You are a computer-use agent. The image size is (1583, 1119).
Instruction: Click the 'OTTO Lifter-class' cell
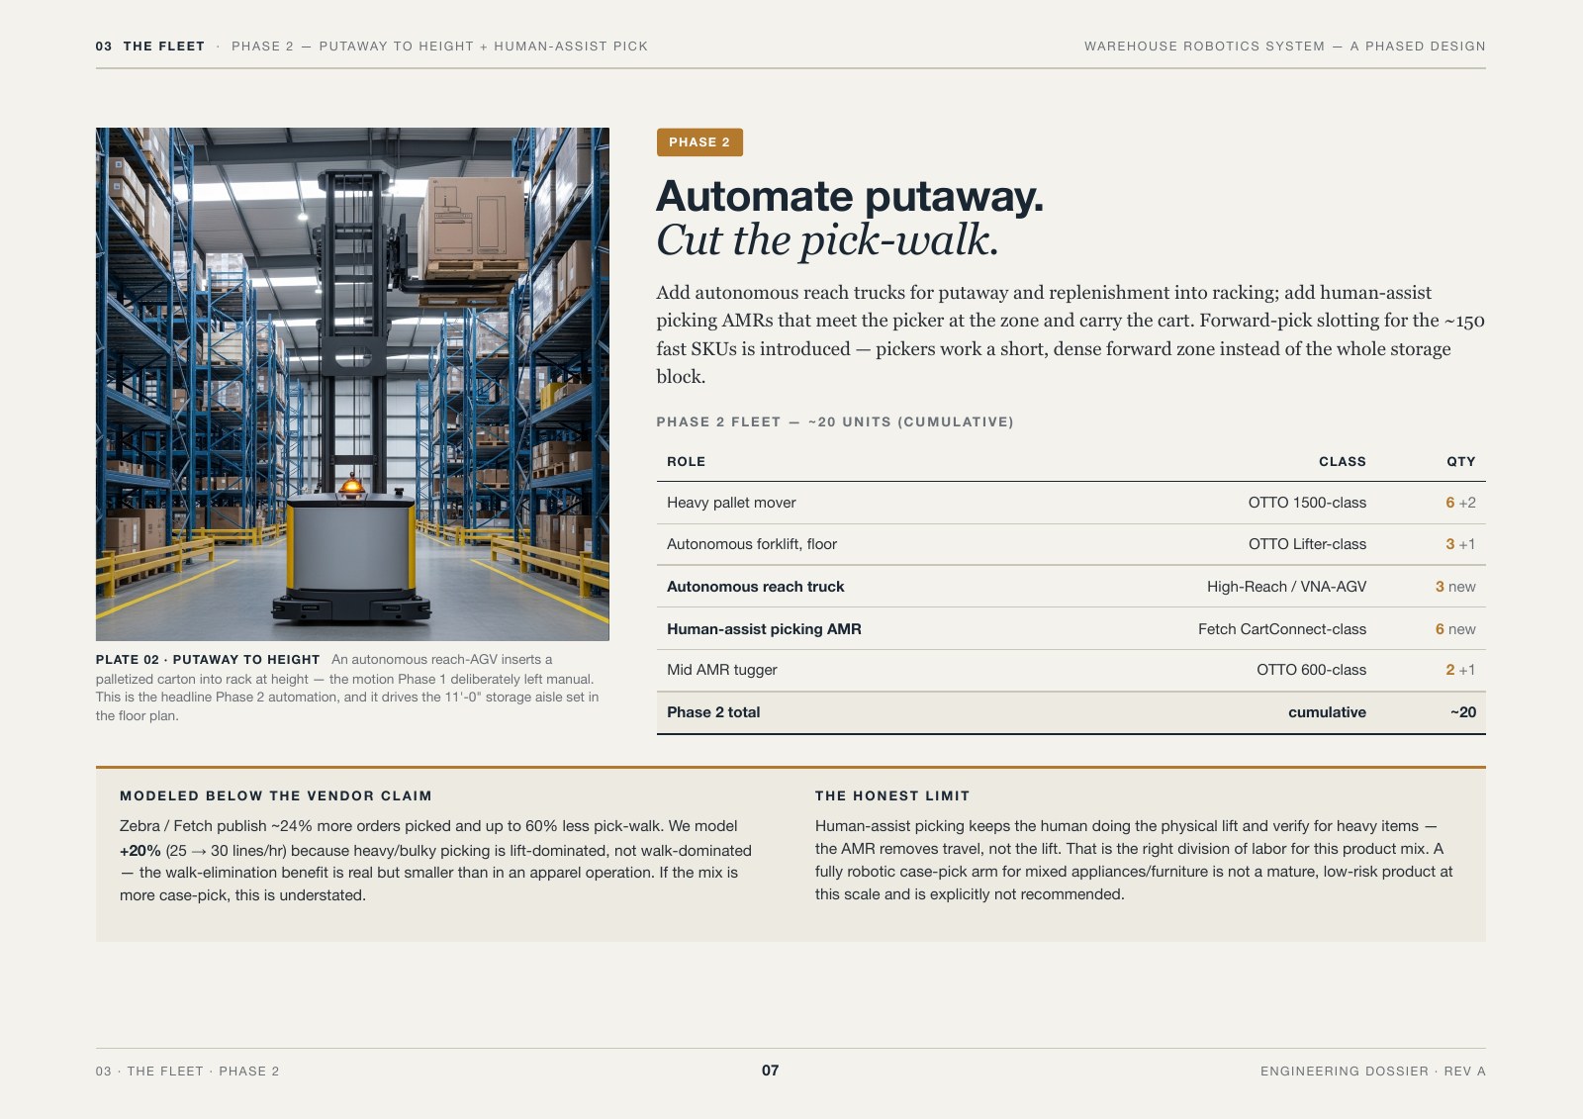pos(1307,544)
